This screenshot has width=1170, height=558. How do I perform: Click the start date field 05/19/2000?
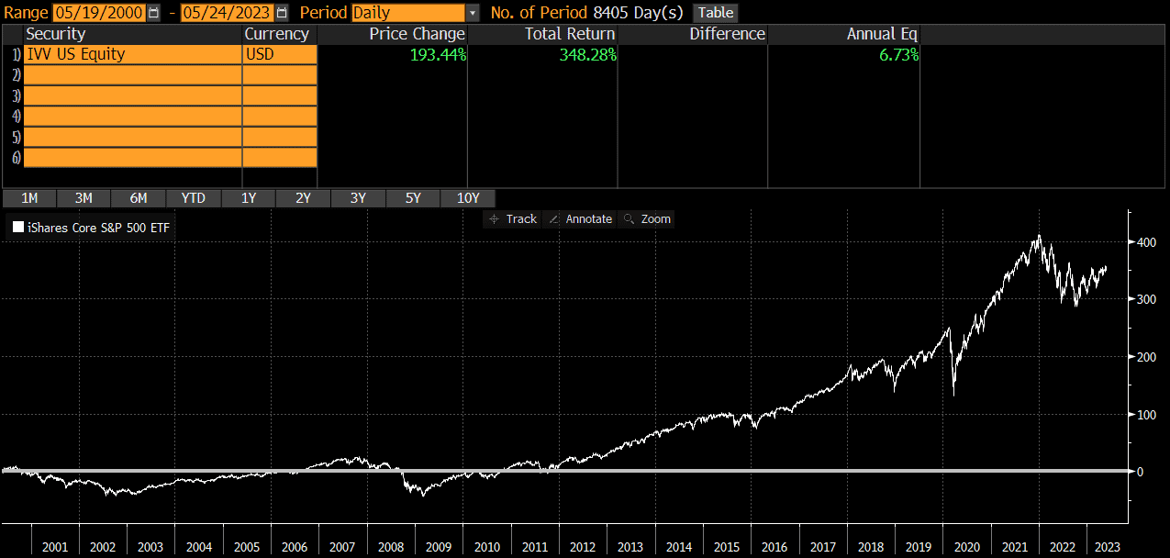99,13
